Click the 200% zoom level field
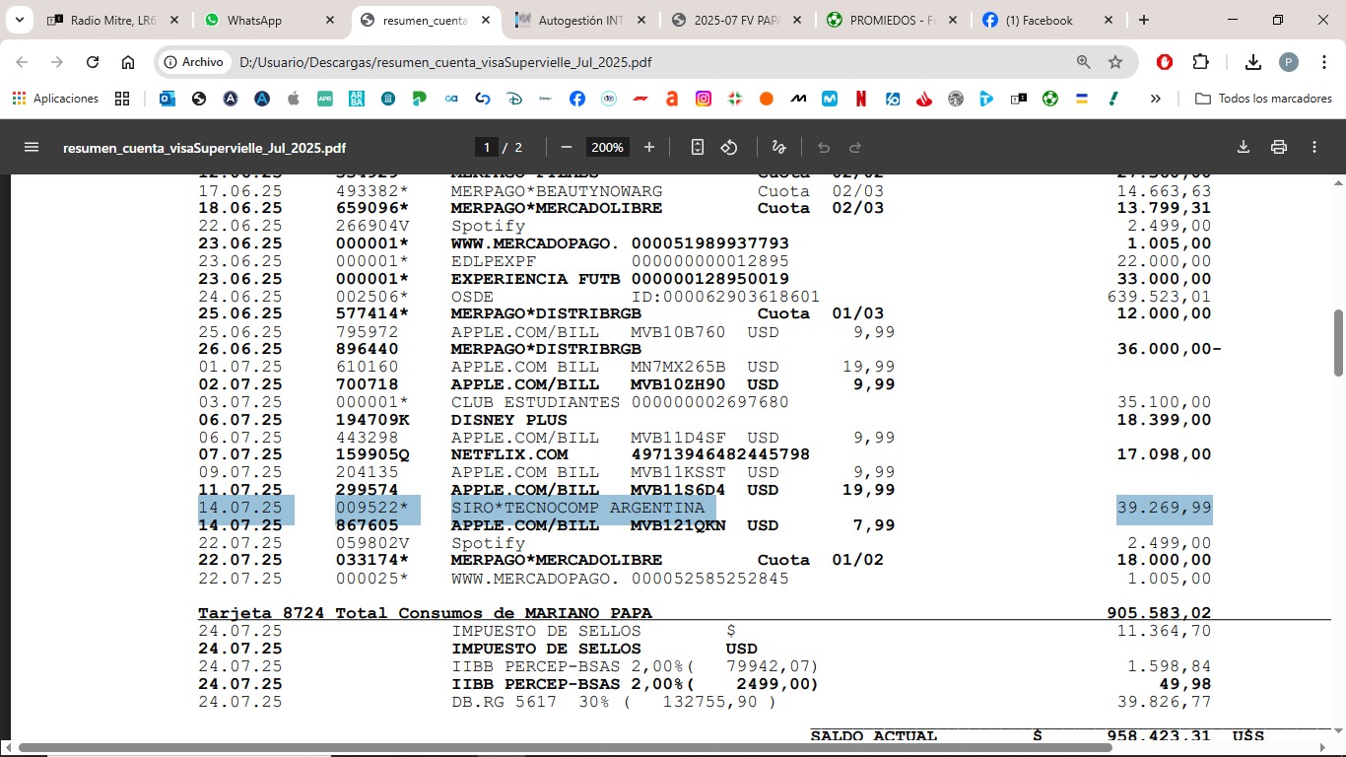 607,147
